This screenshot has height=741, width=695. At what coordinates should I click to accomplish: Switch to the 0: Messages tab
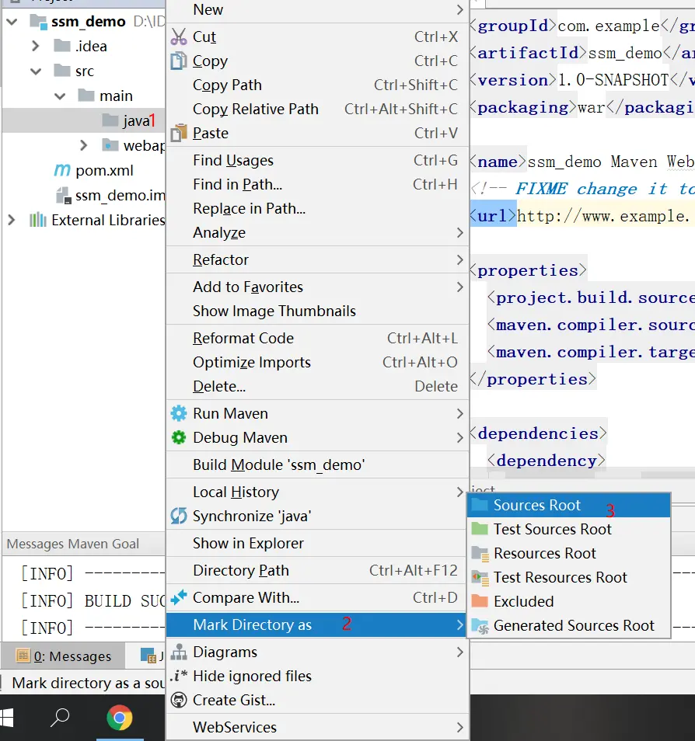click(x=64, y=656)
